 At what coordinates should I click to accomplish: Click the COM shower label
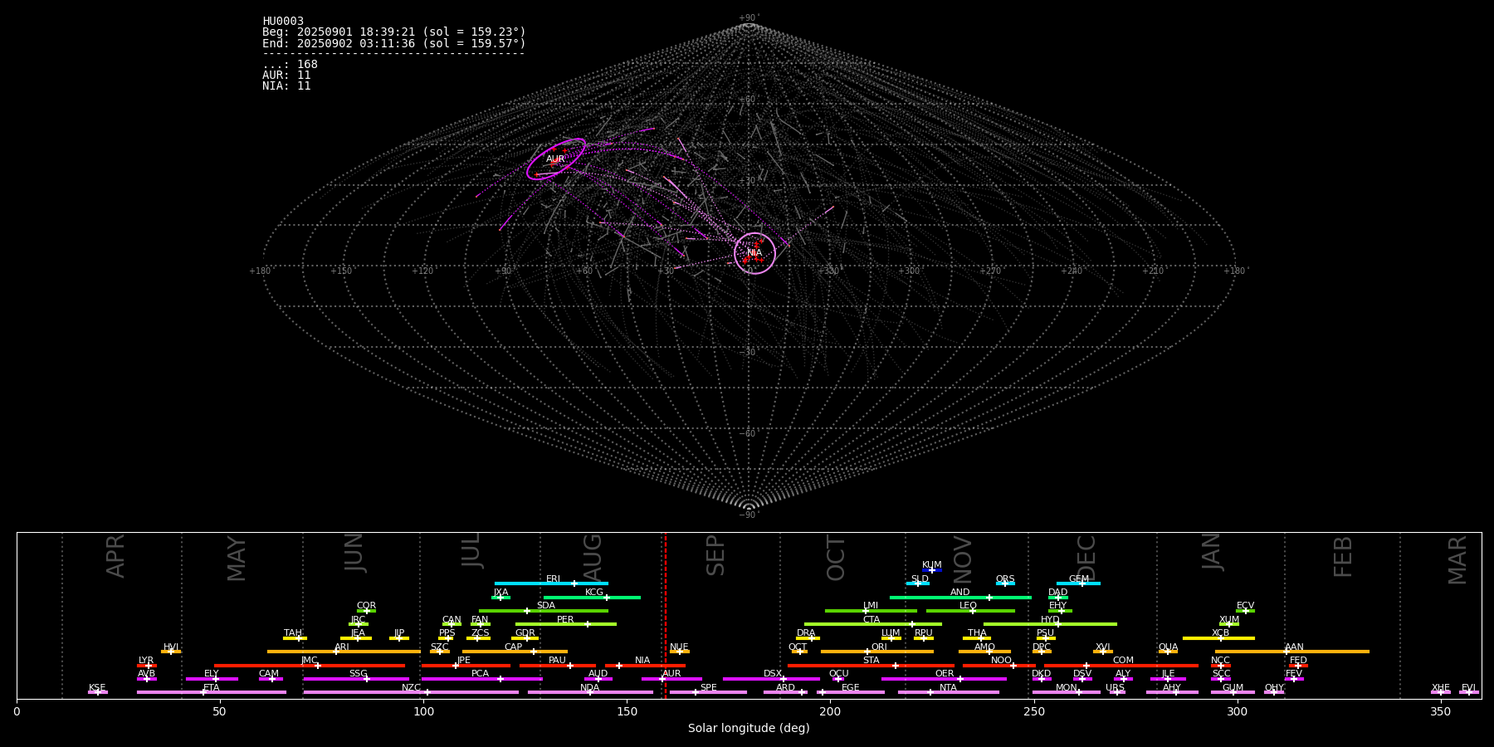click(x=1123, y=661)
